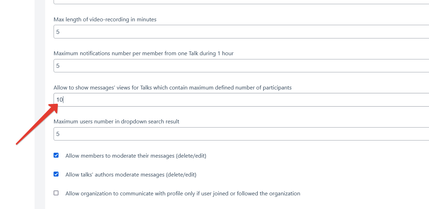Click the "Maximum notifications number per member" label
The image size is (429, 209).
pos(143,53)
